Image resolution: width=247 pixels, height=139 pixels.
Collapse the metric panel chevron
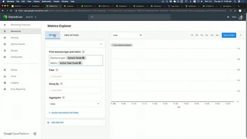coord(101,44)
